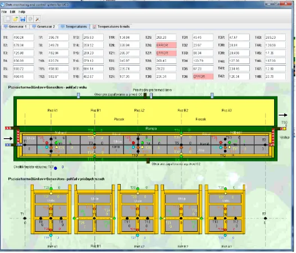Click the yellow T50 outlet thermocouple marker

point(284,128)
